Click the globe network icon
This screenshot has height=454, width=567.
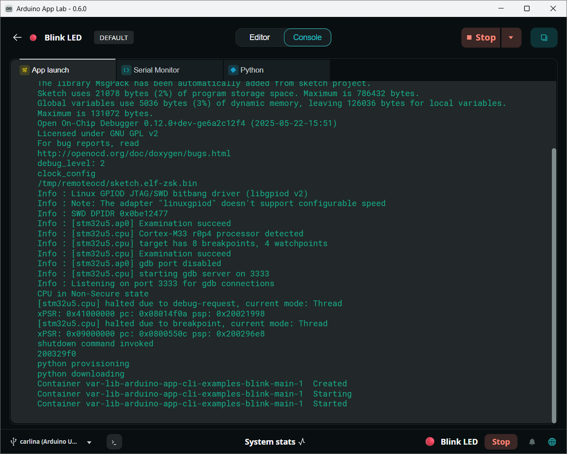pyautogui.click(x=552, y=442)
